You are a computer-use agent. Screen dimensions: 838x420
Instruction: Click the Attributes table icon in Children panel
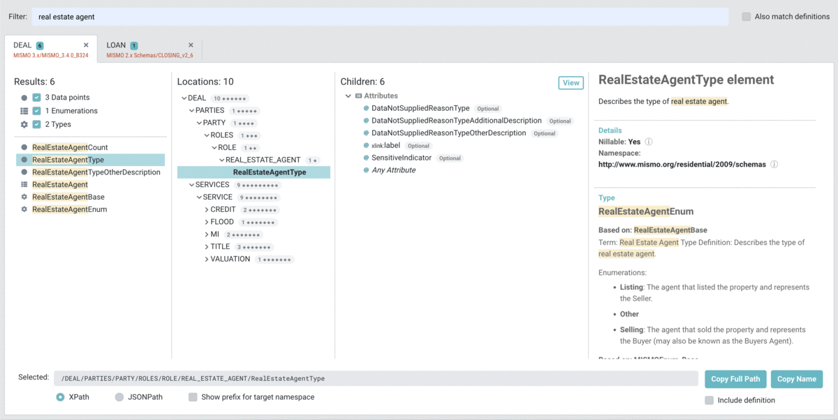[358, 96]
